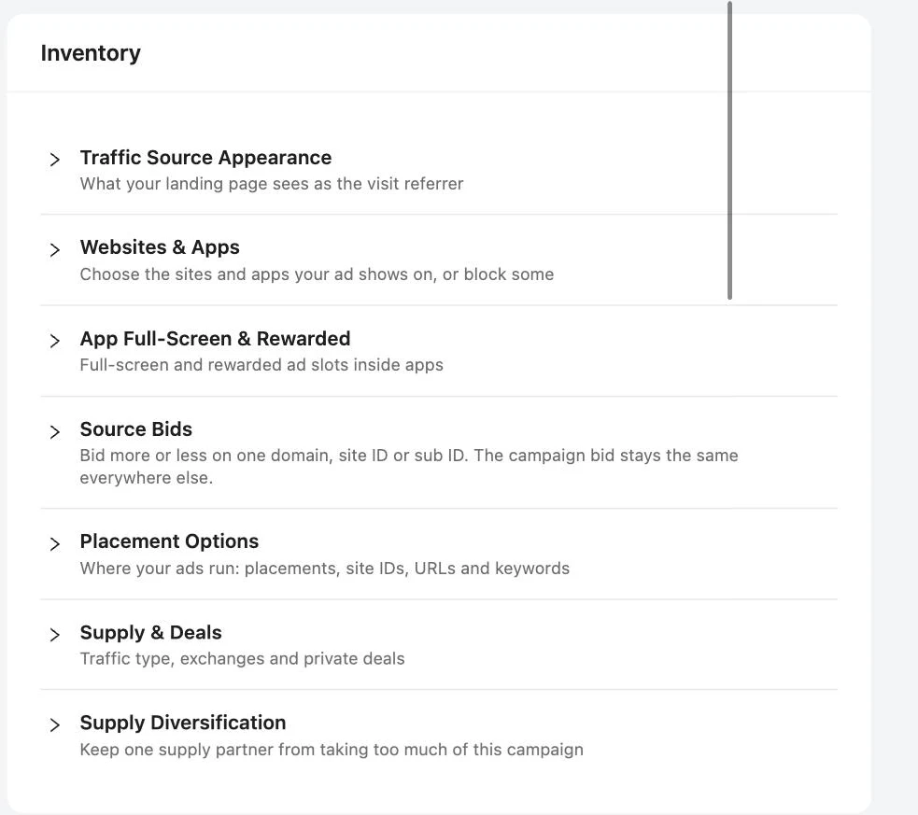The width and height of the screenshot is (918, 815).
Task: Expand the Placement Options chevron
Action: point(54,543)
